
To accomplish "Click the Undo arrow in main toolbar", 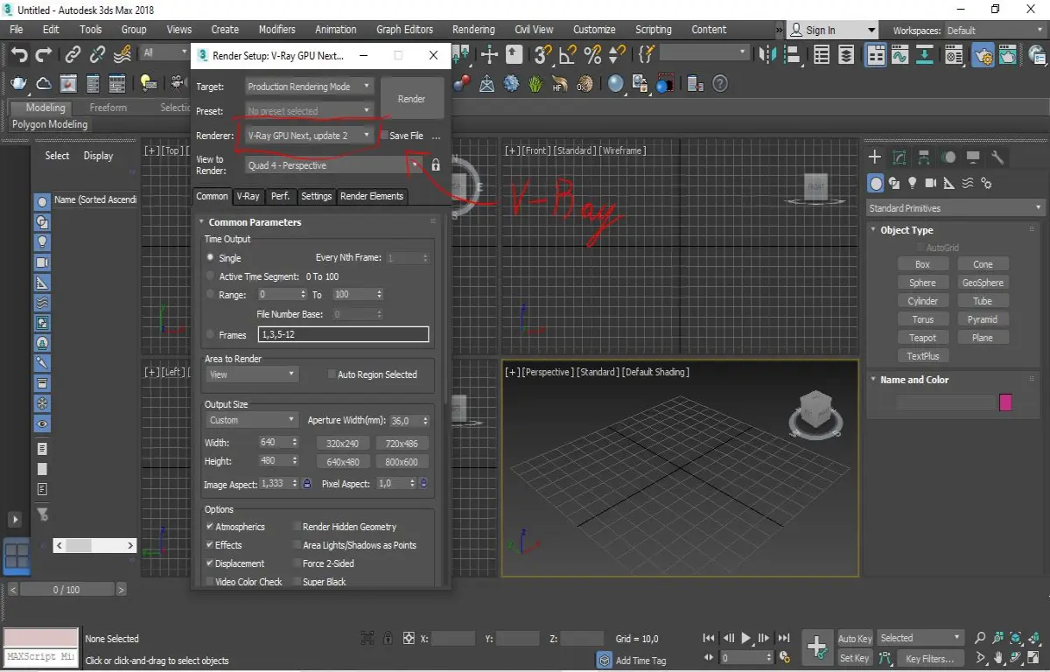I will 18,54.
